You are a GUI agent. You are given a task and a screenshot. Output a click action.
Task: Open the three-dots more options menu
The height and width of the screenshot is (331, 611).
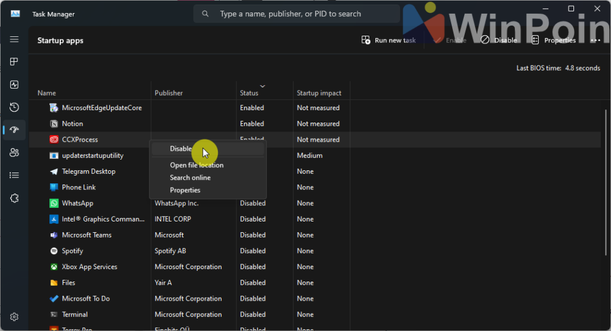(595, 40)
